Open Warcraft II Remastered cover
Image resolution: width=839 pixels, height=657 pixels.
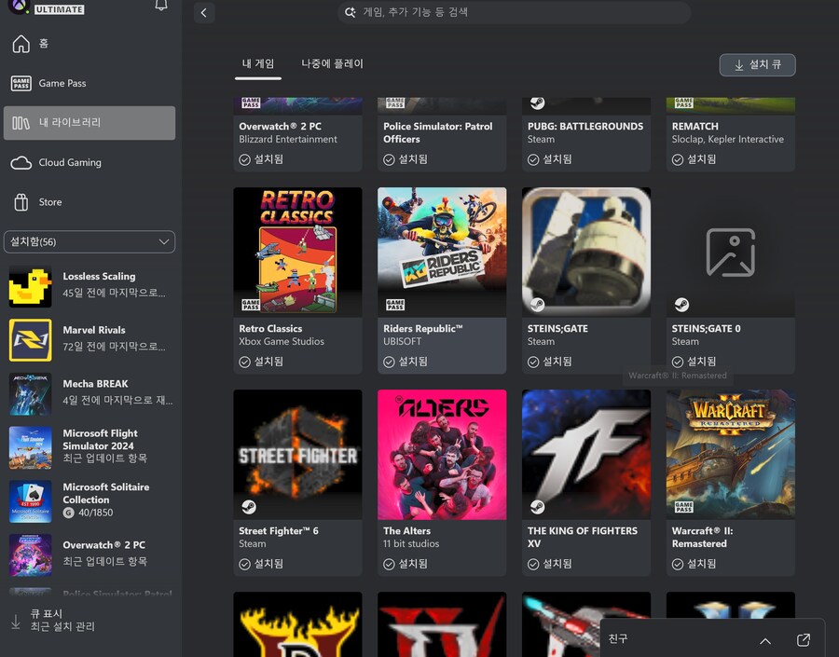point(730,454)
